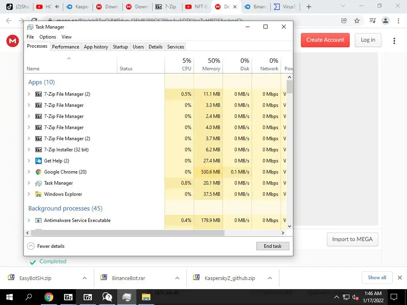Image resolution: width=407 pixels, height=305 pixels.
Task: Open Chrome's three-dot customize menu
Action: point(398,21)
